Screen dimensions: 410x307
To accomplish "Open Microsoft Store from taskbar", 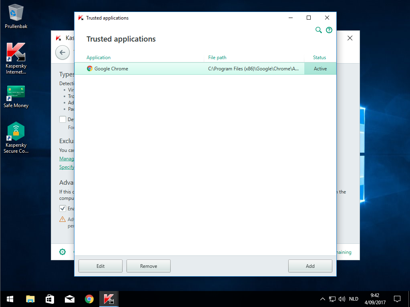I will coord(50,299).
